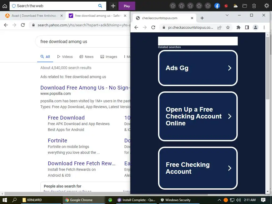The image size is (272, 204).
Task: Close the checkaccountstopus.com tab
Action: coord(192,18)
